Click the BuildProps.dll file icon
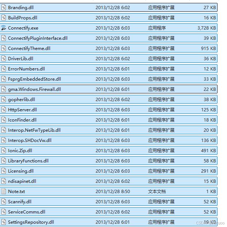 [x=4, y=18]
